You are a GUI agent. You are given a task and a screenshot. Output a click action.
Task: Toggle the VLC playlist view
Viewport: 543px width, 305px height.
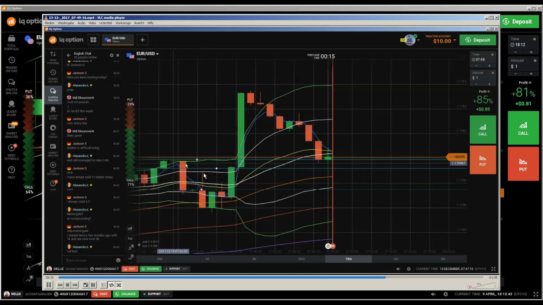pyautogui.click(x=104, y=285)
